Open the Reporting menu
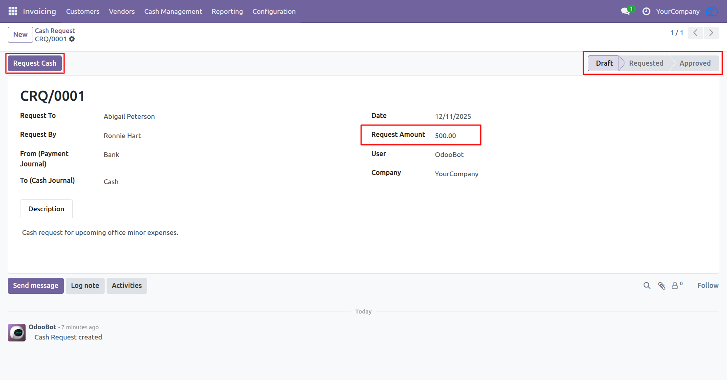The image size is (727, 380). coord(227,11)
